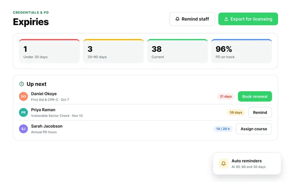Select the name Daniel Okoye
This screenshot has height=182, width=291.
click(x=44, y=94)
